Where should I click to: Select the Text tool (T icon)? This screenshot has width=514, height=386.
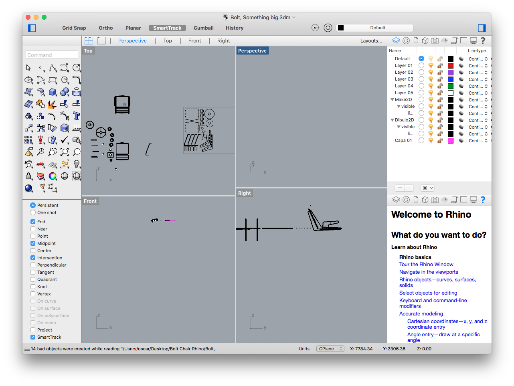(x=76, y=116)
